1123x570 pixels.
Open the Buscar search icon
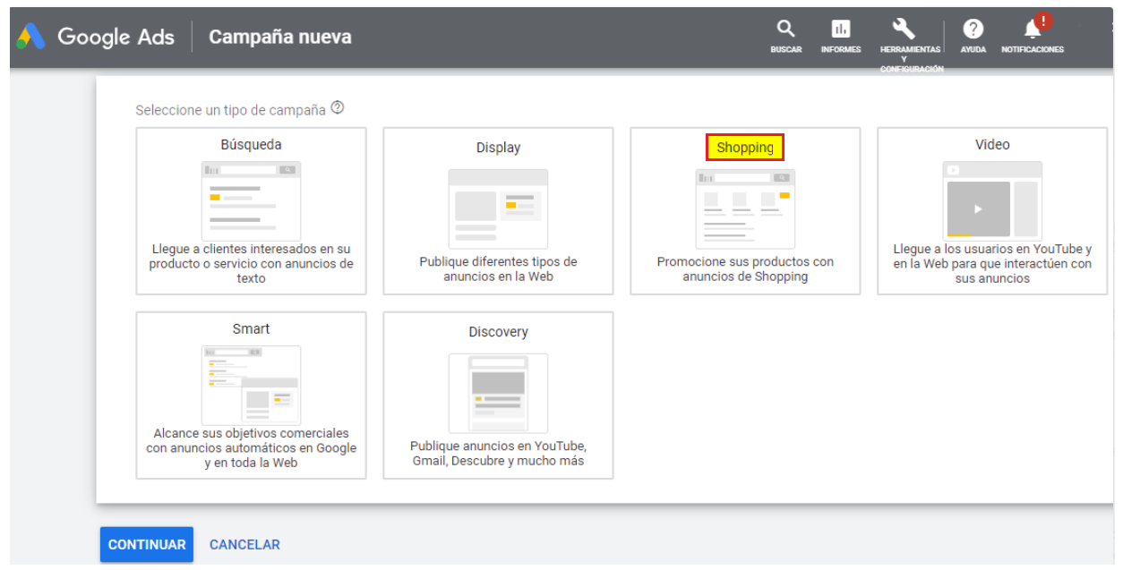click(x=785, y=30)
